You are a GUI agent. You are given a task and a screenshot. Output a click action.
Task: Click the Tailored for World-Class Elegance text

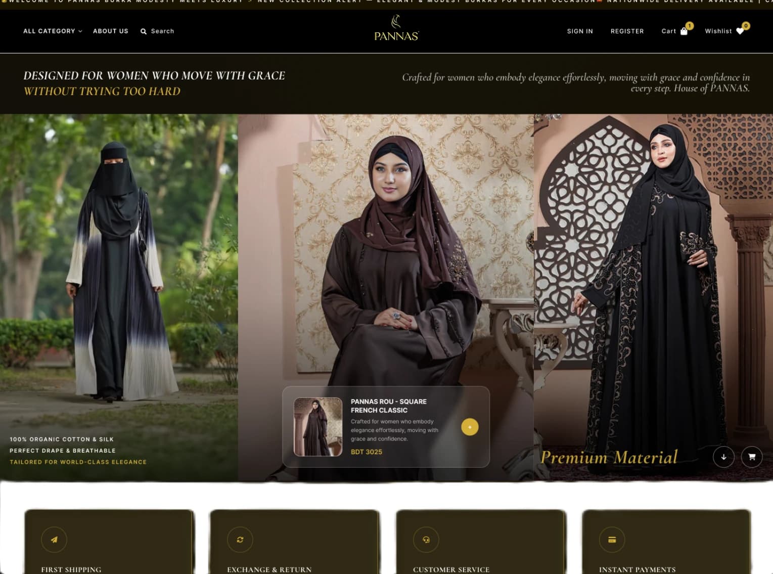point(78,462)
